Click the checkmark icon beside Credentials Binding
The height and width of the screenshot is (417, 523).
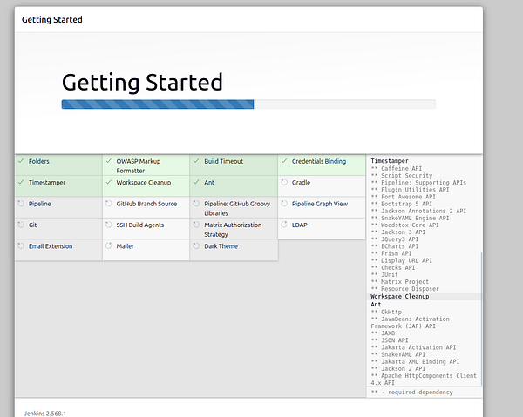pos(284,161)
